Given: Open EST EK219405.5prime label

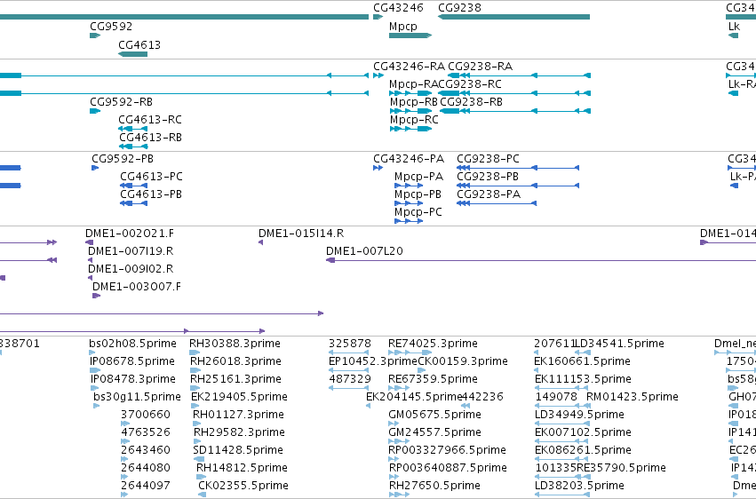Looking at the screenshot, I should [x=239, y=398].
